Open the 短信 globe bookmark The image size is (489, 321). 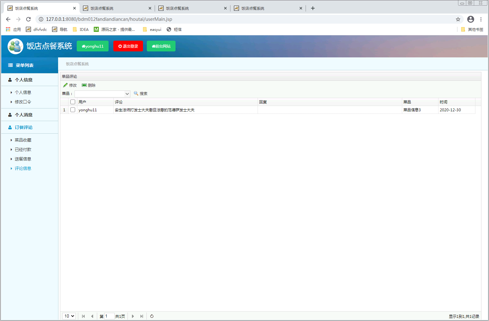[x=174, y=29]
